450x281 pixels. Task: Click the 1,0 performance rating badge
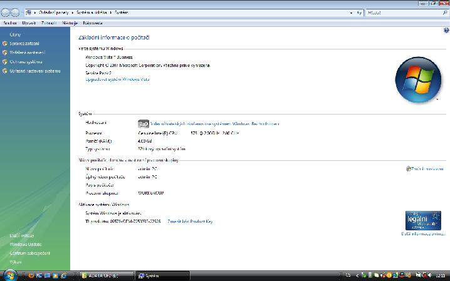click(x=144, y=124)
